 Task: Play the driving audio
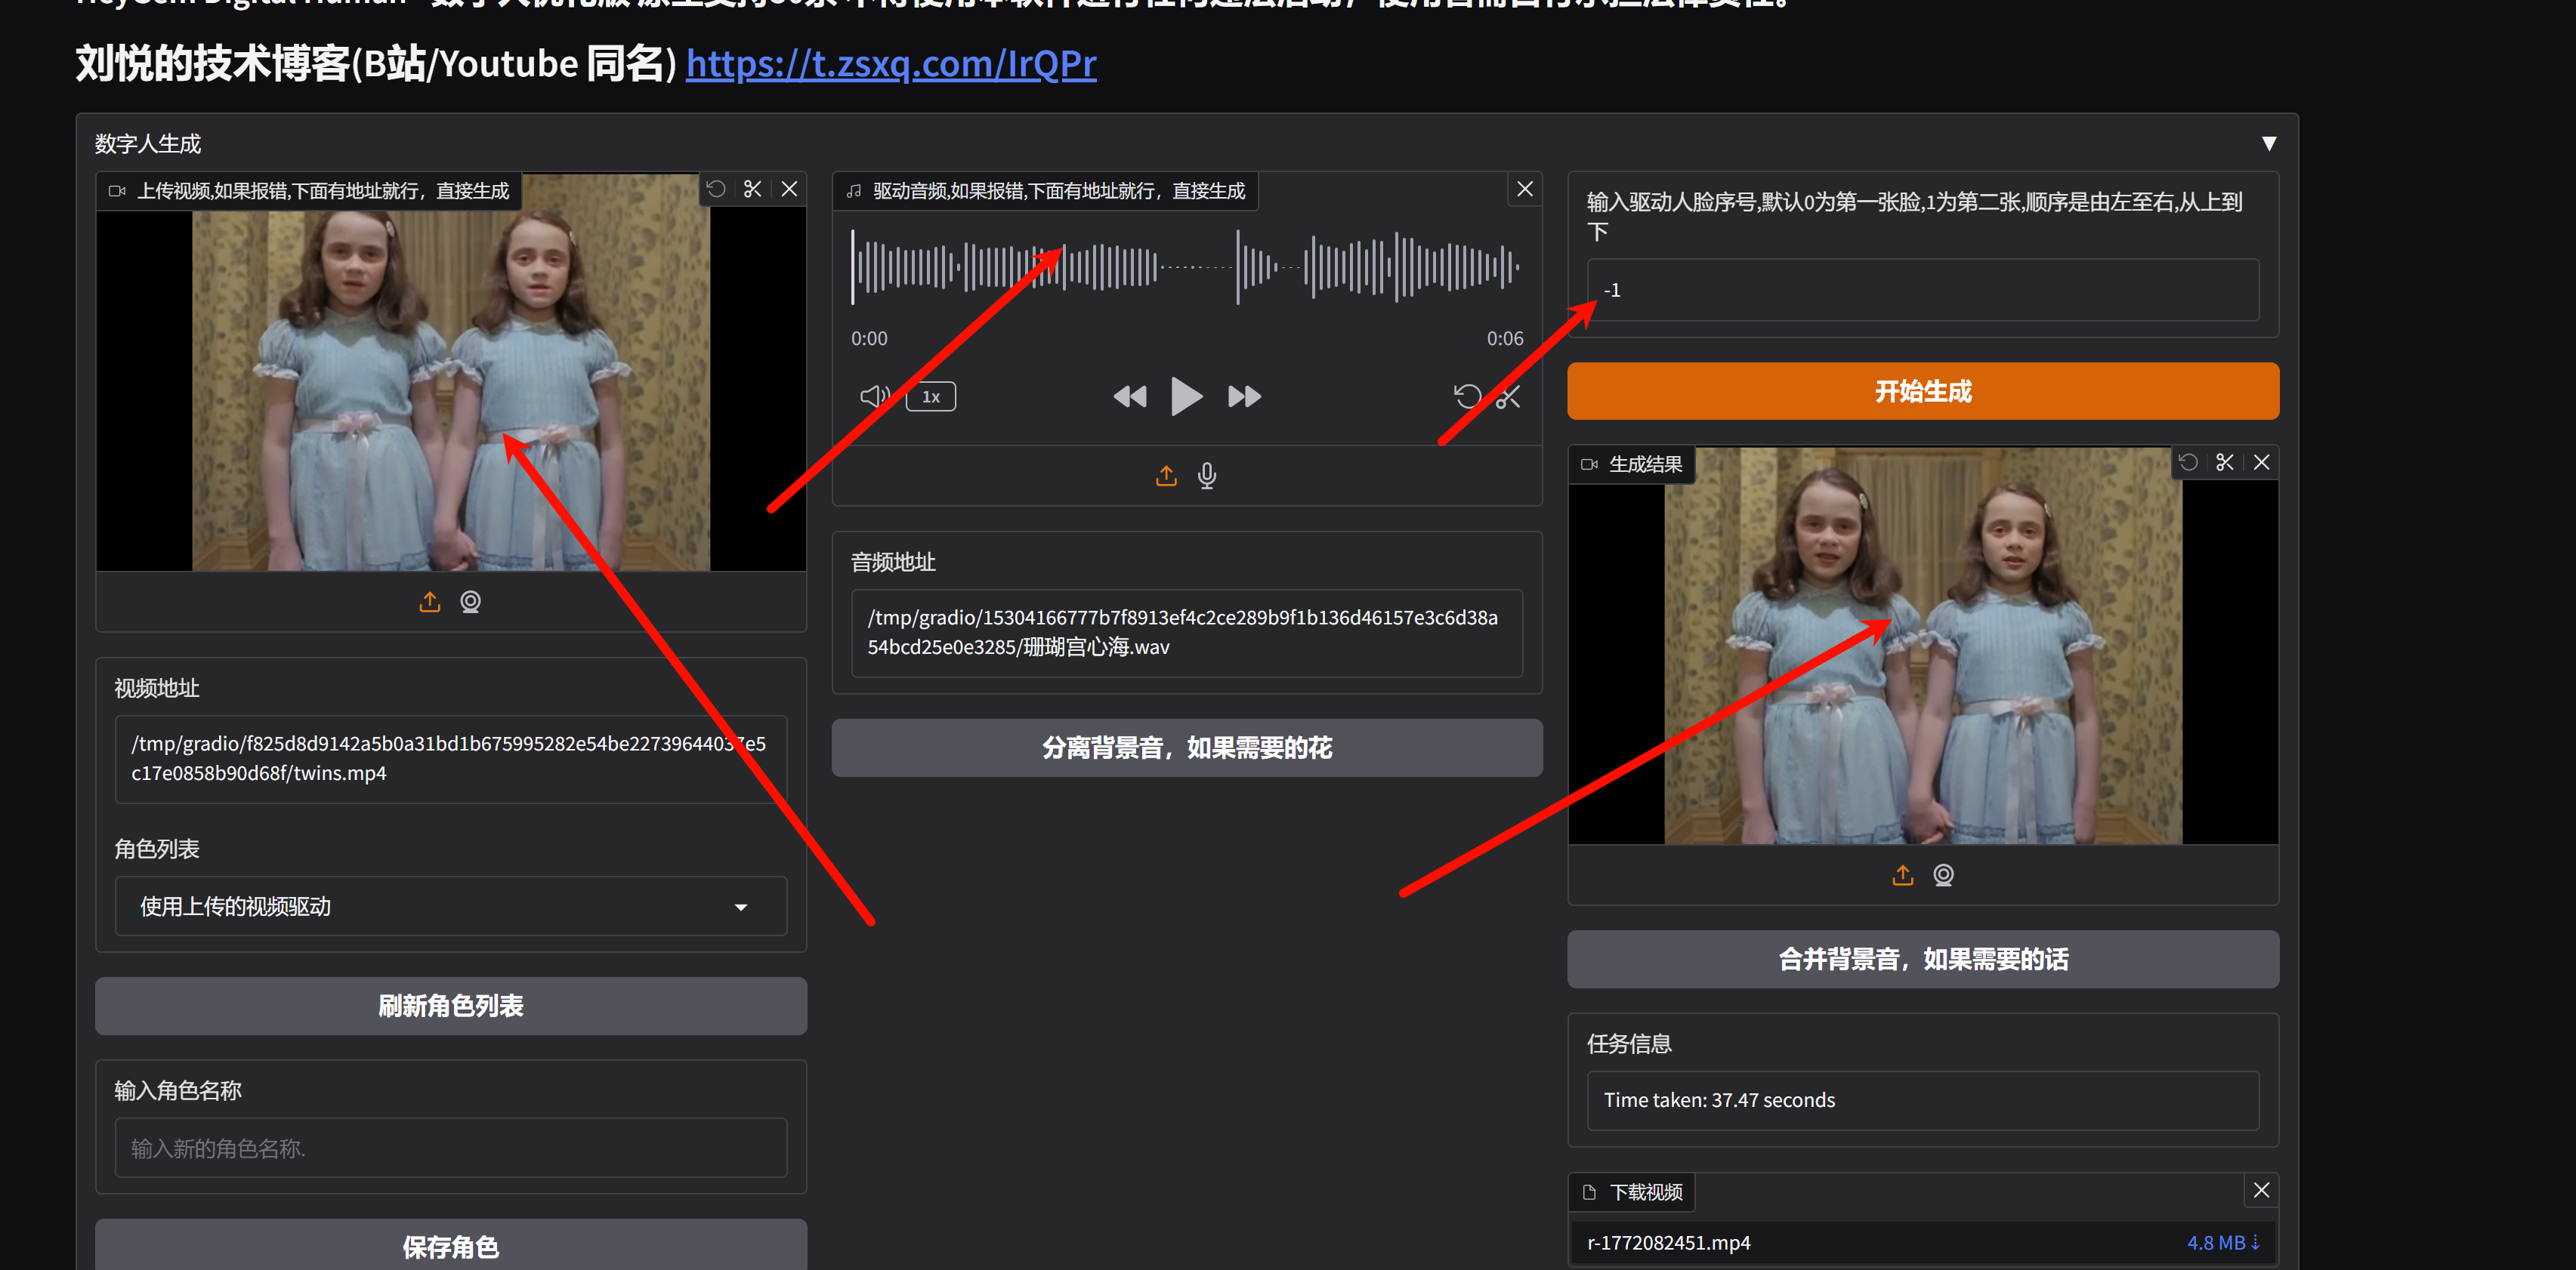(x=1186, y=396)
